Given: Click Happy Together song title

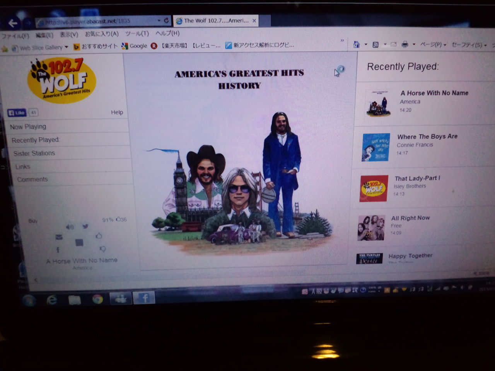Looking at the screenshot, I should tap(410, 256).
